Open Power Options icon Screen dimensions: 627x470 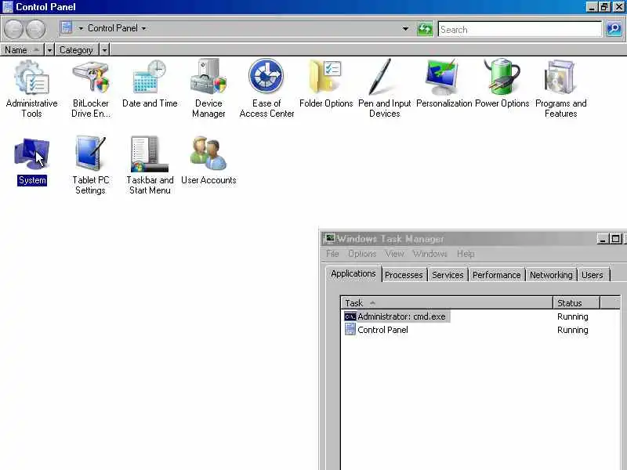tap(502, 77)
